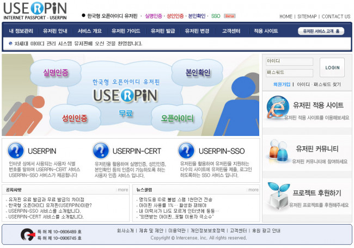This screenshot has width=354, height=248.
Task: Click 후원 광고 안내 in the footer
Action: pos(266,231)
